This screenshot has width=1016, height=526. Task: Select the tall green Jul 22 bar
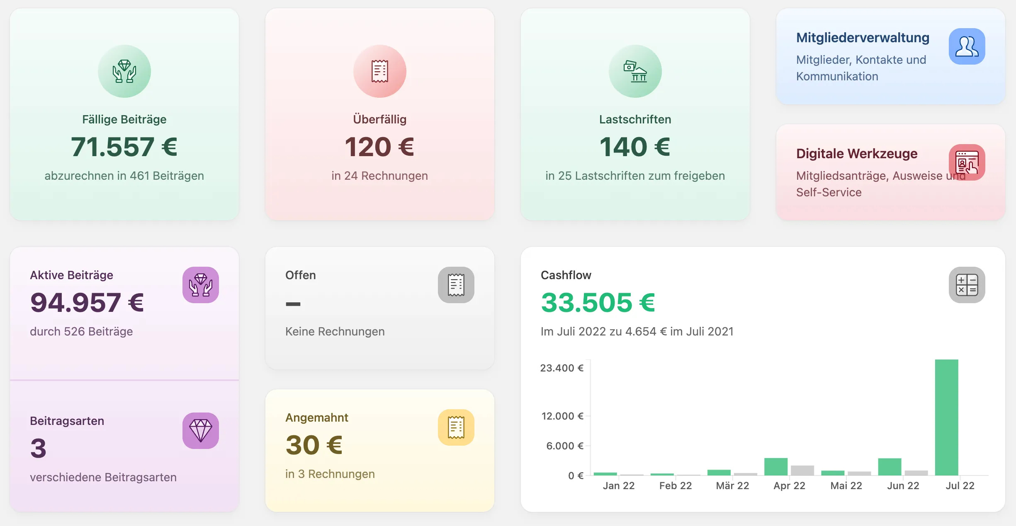pos(947,417)
